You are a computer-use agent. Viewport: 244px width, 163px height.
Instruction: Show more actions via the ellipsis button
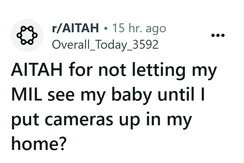[x=218, y=36]
